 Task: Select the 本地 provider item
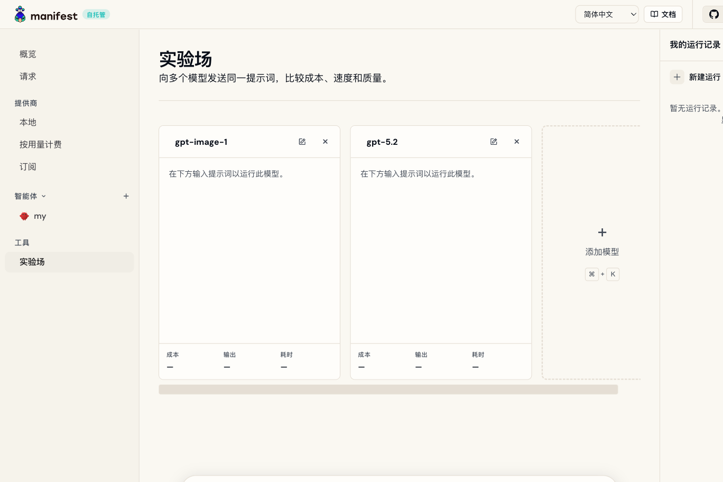[x=69, y=122]
